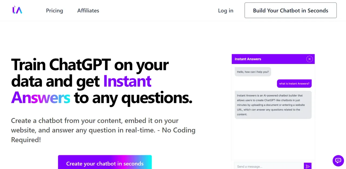
Task: Open the Pricing page
Action: [54, 11]
